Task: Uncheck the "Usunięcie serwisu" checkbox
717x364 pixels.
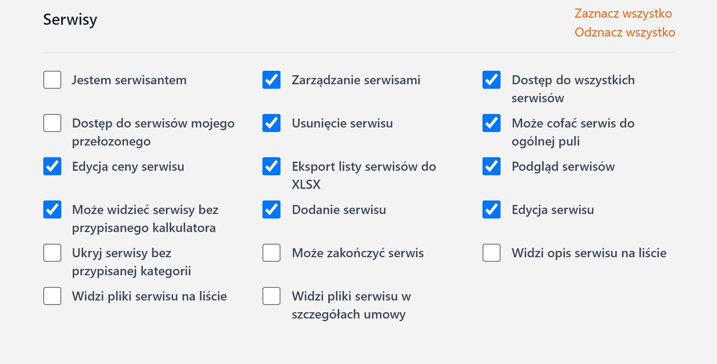Action: tap(271, 123)
